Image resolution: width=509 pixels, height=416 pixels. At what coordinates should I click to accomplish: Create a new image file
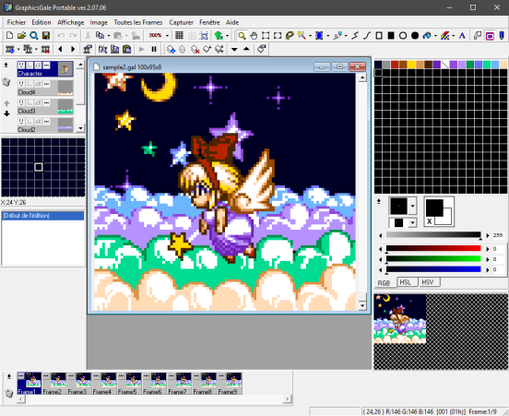(x=9, y=35)
